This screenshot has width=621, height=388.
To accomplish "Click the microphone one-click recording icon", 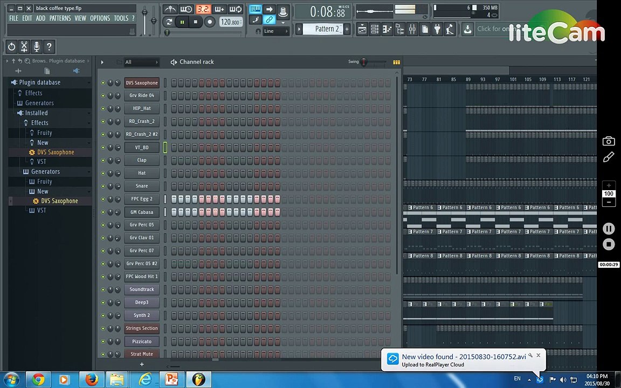I will click(x=37, y=47).
